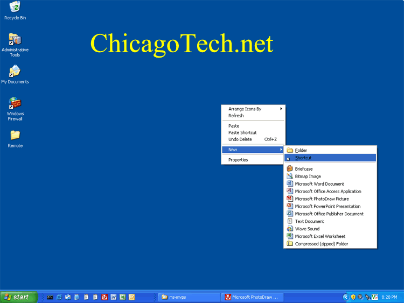Switch to the ms-mvps taskbar window
Image resolution: width=404 pixels, height=303 pixels.
click(189, 297)
